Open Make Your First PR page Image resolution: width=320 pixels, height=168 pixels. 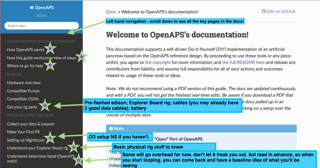click(x=23, y=132)
